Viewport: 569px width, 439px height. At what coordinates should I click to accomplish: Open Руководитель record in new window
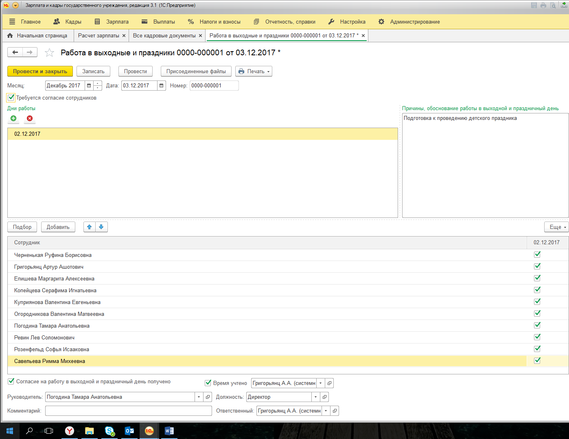[208, 397]
